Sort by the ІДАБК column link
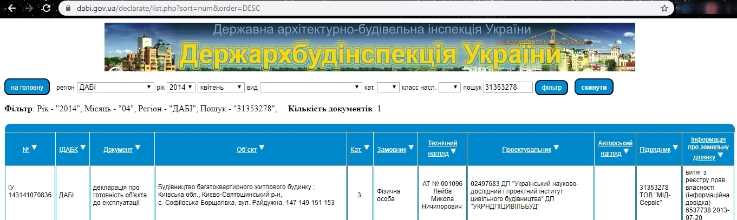The image size is (737, 220). (x=68, y=150)
